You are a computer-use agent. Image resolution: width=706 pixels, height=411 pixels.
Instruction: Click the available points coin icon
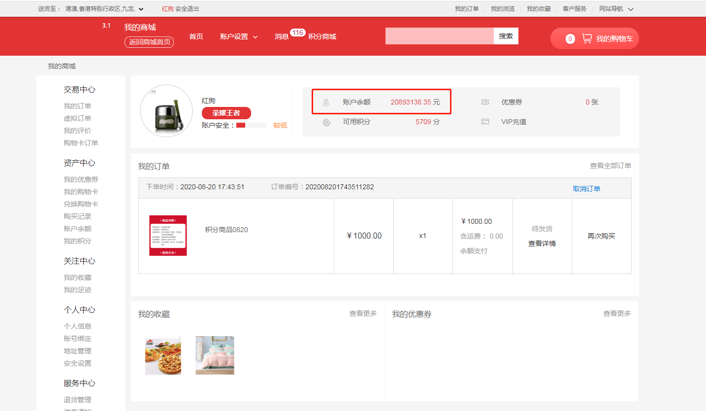(x=326, y=122)
